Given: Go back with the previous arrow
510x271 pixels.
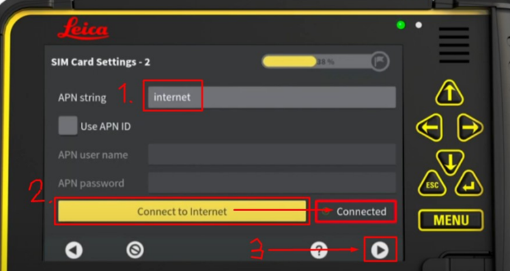Looking at the screenshot, I should click(x=74, y=250).
